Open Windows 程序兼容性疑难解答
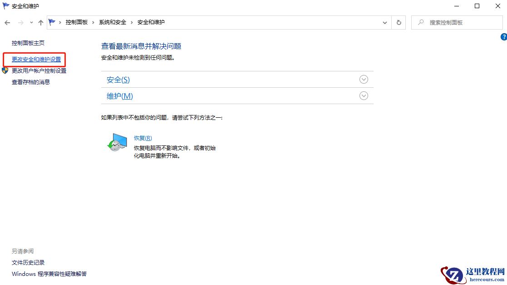This screenshot has width=507, height=285. point(49,274)
